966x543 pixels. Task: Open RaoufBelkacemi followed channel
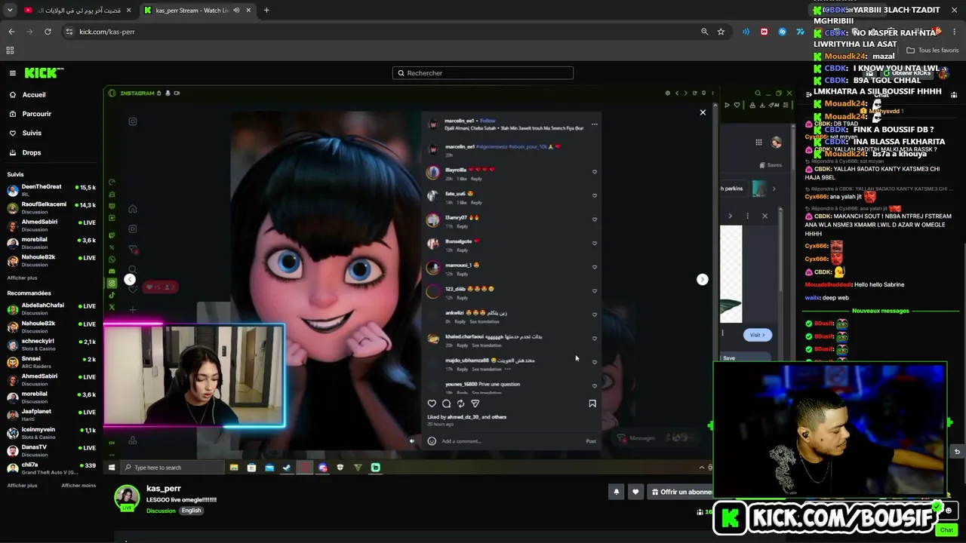(x=51, y=207)
